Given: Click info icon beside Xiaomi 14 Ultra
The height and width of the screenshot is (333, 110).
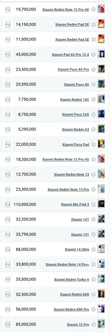Looking at the screenshot, I should (93, 249).
